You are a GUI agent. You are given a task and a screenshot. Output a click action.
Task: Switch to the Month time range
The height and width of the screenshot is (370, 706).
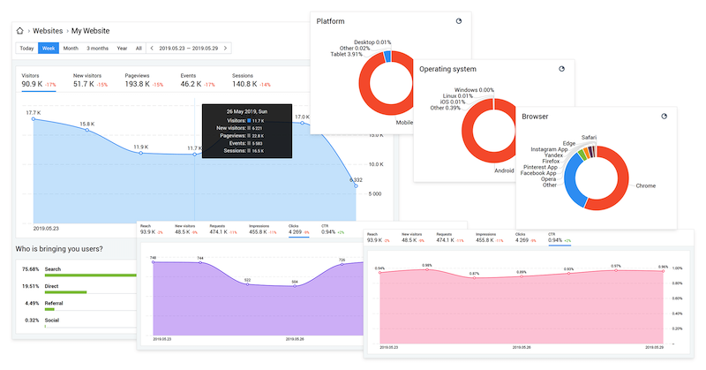[x=71, y=49]
